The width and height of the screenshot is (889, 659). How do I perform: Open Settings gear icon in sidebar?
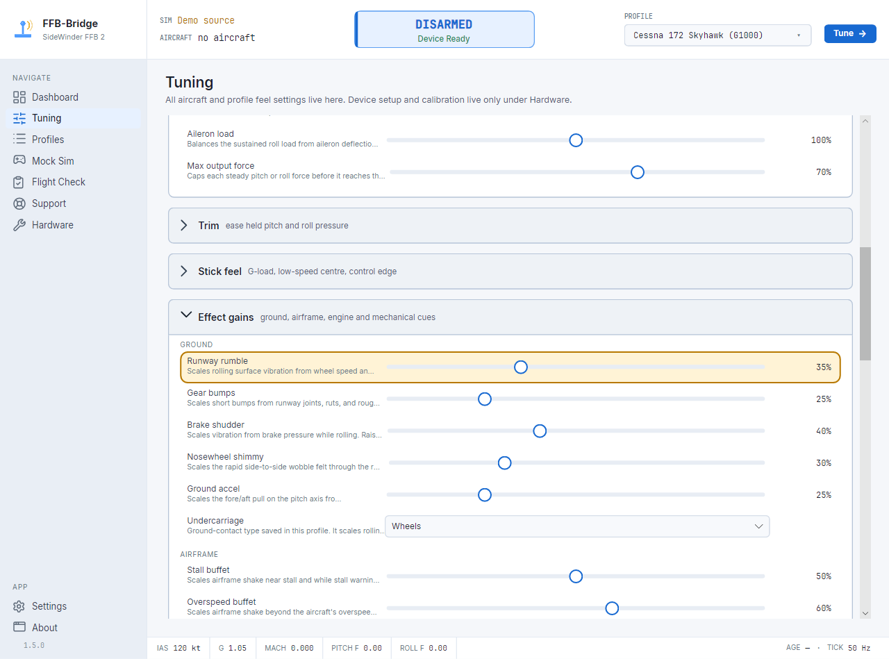point(19,606)
